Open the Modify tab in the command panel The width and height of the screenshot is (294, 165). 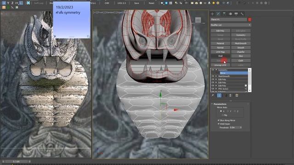coord(219,14)
